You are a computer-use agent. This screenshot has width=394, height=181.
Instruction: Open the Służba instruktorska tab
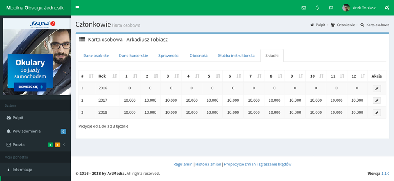236,56
